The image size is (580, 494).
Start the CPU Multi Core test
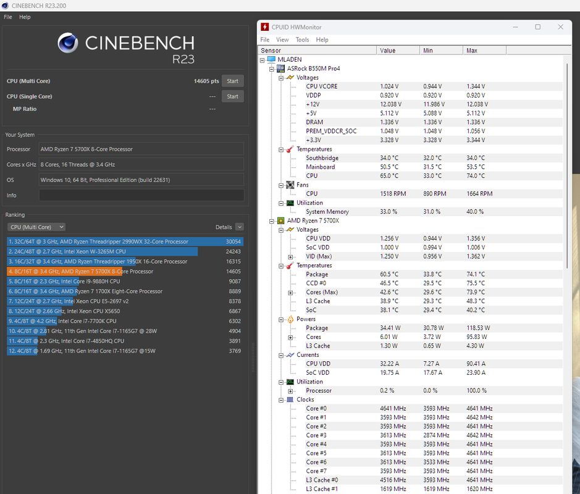click(233, 81)
